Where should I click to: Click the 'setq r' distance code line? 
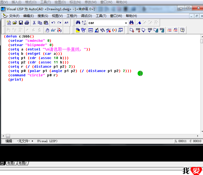point(42,67)
